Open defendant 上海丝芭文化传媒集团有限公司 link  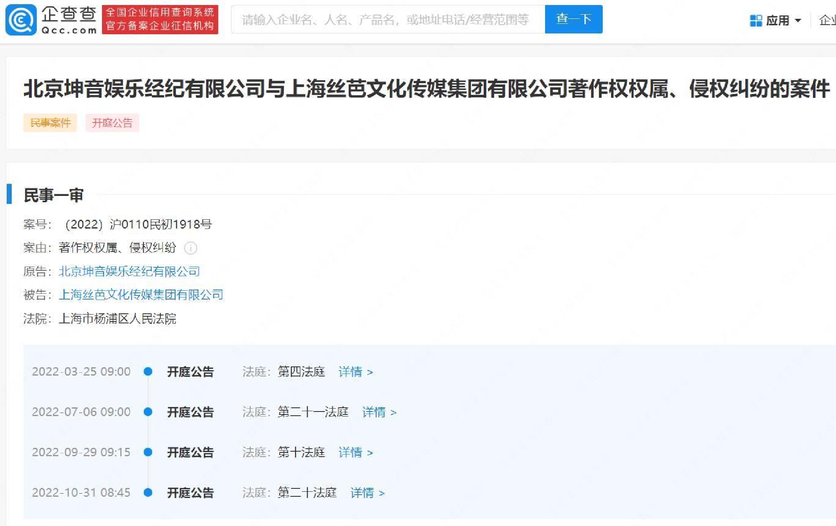pos(141,295)
